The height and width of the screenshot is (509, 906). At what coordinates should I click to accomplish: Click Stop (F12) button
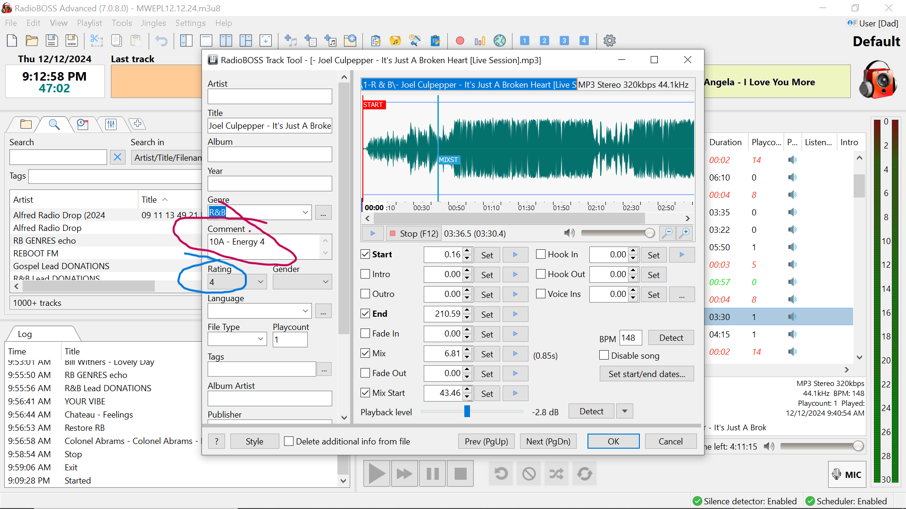[x=413, y=233]
